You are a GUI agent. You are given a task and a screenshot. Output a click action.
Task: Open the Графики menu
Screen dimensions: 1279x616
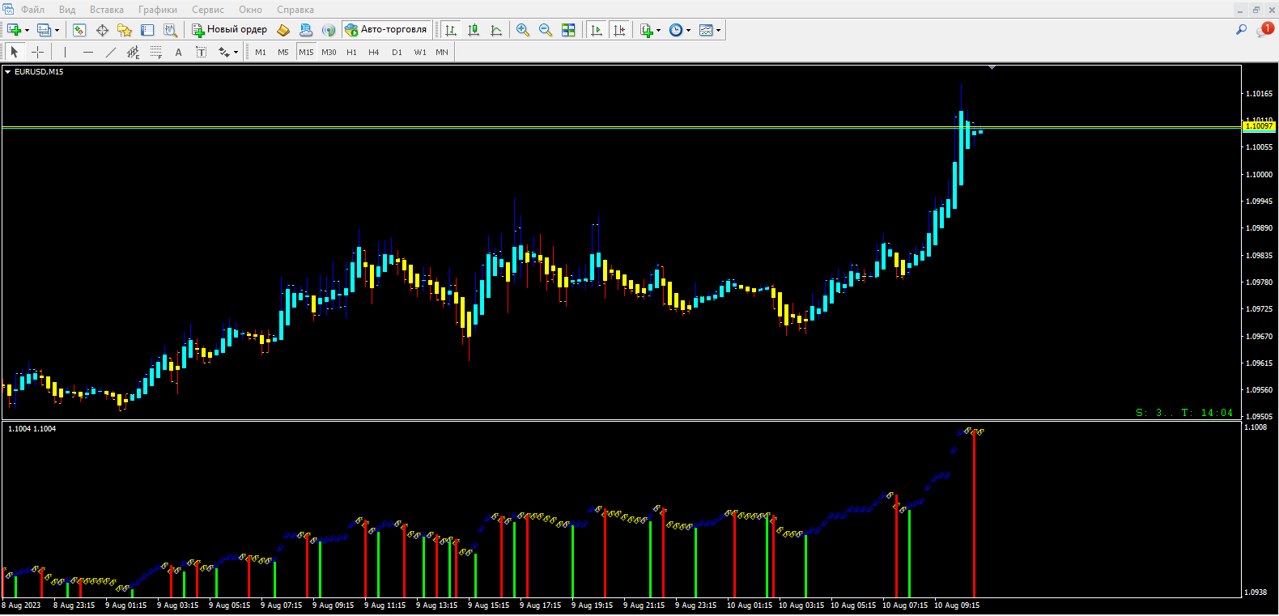pyautogui.click(x=158, y=10)
